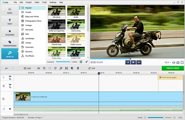Open the Text panel
Viewport: 185px width, 120px height.
[x=10, y=22]
